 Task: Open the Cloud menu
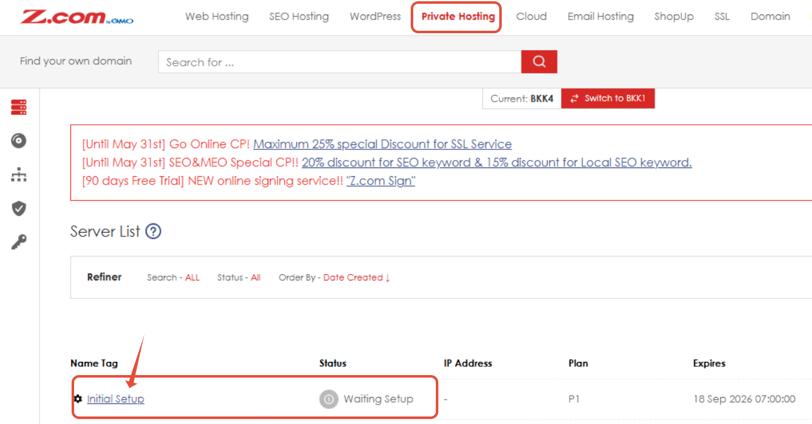tap(531, 17)
